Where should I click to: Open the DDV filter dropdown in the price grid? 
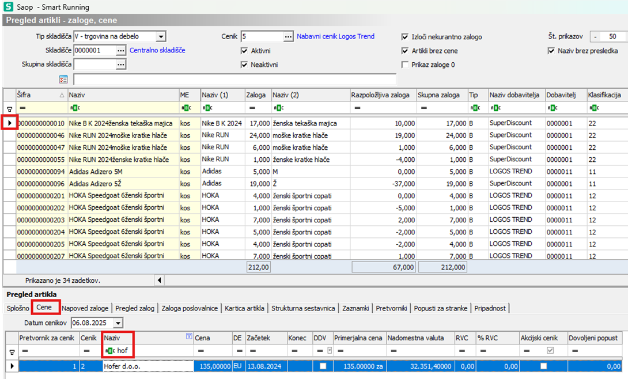tap(330, 350)
